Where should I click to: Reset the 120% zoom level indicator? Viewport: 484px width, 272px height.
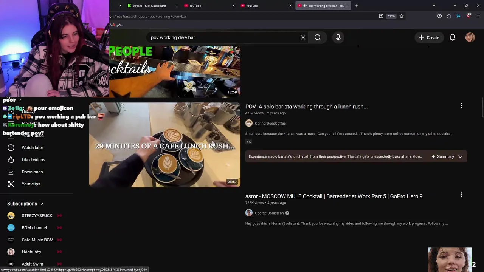(391, 16)
